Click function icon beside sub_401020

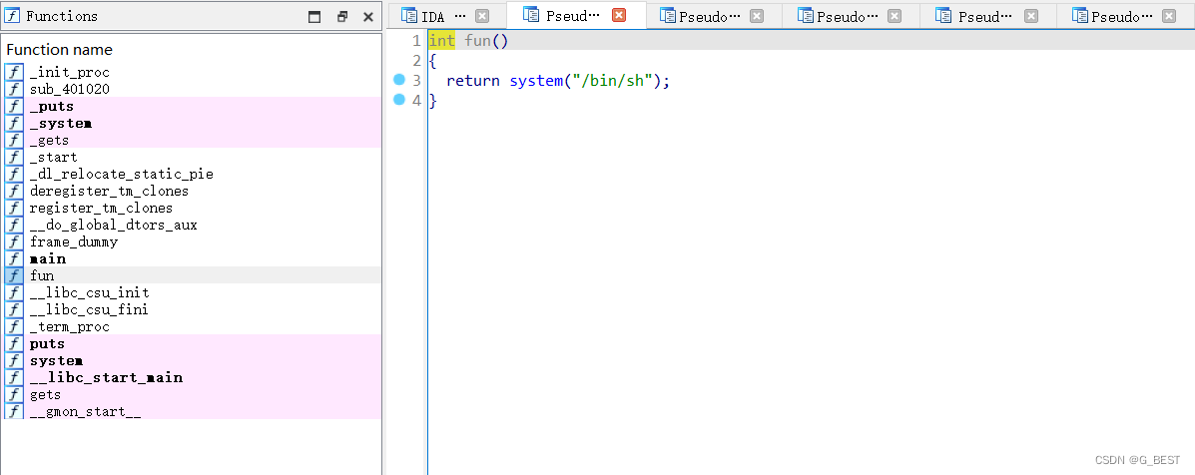14,89
